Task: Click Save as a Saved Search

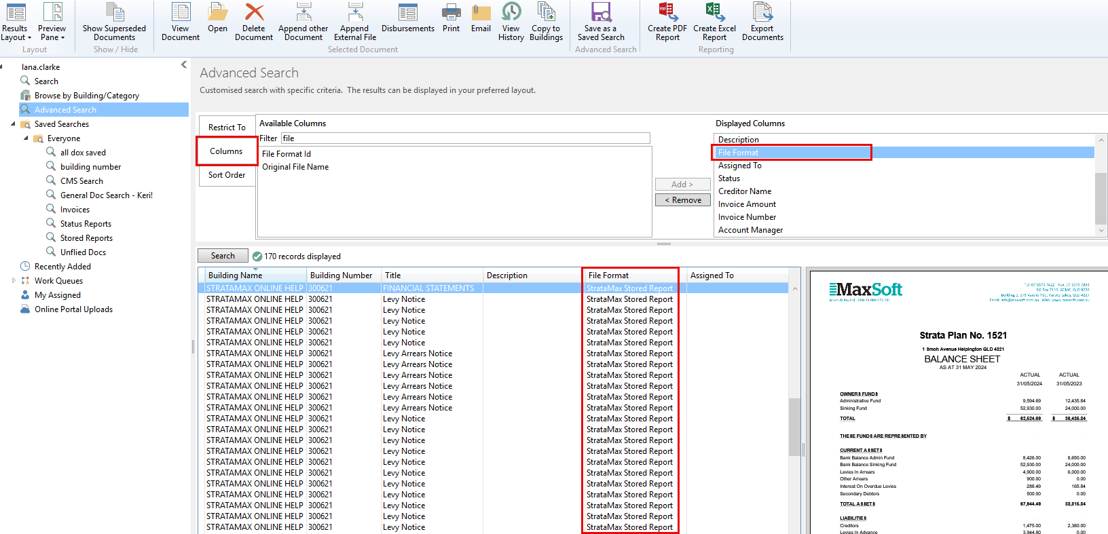Action: [x=601, y=22]
